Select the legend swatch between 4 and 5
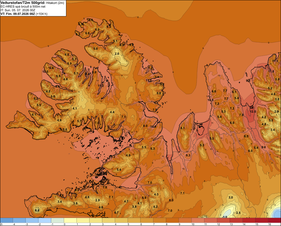Image resolution: width=281 pixels, height=226 pixels. 121,220
